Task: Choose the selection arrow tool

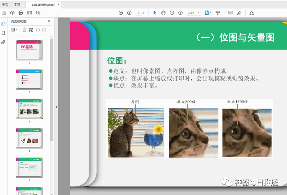Action: [x=155, y=13]
